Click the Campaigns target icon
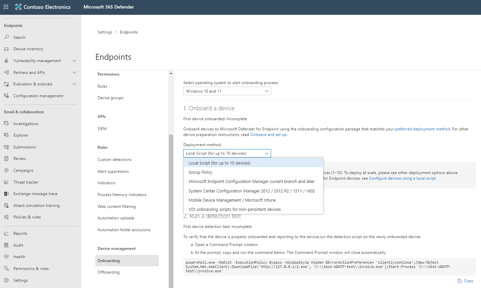 (x=6, y=170)
